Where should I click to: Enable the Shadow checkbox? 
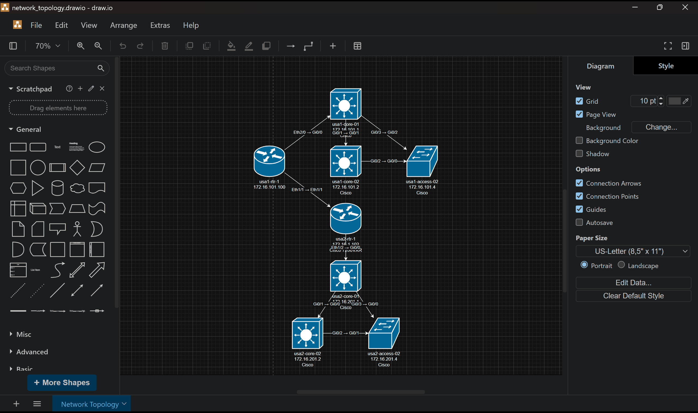tap(579, 154)
